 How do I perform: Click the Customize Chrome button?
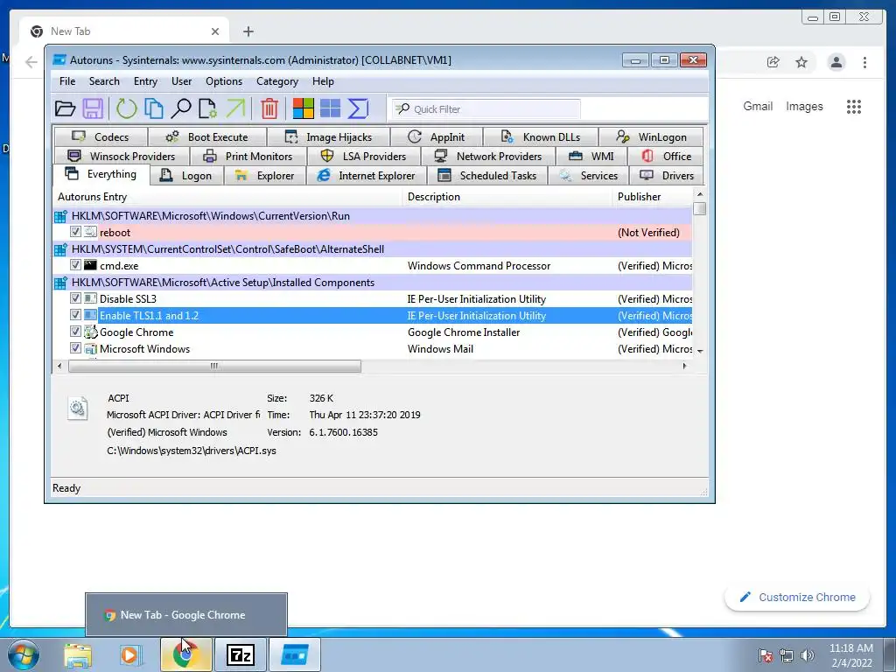pos(798,597)
